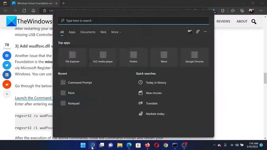This screenshot has height=150, width=267.
Task: Open the VLC media player tile
Action: point(103,57)
